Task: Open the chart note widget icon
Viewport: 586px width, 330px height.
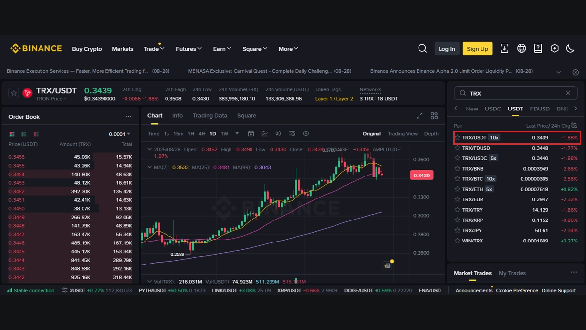Action: (388, 265)
